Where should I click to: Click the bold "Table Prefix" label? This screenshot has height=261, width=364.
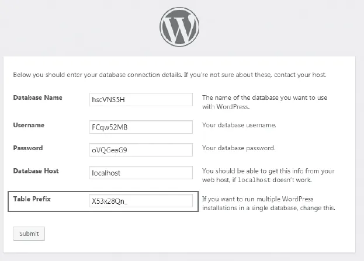32,199
